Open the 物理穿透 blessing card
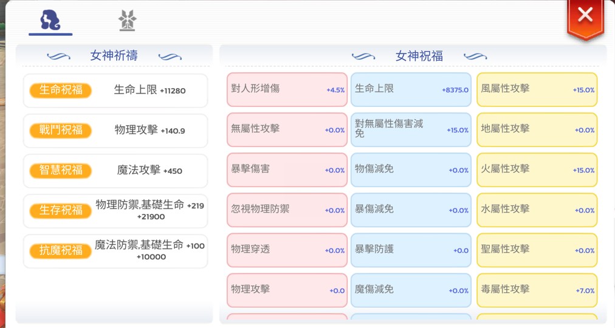 pos(287,250)
